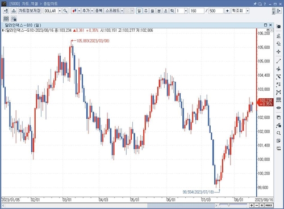Click the candlestick chart type icon
The width and height of the screenshot is (284, 209).
coord(74,11)
